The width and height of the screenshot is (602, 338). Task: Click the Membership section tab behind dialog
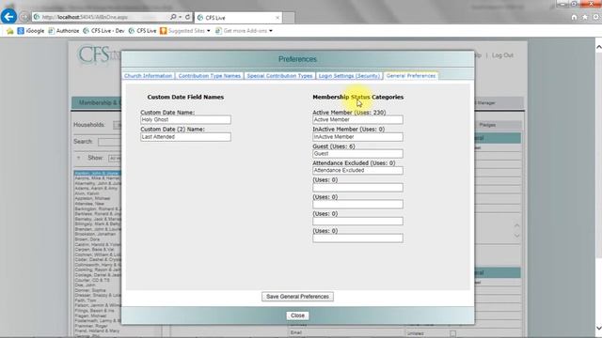click(96, 102)
